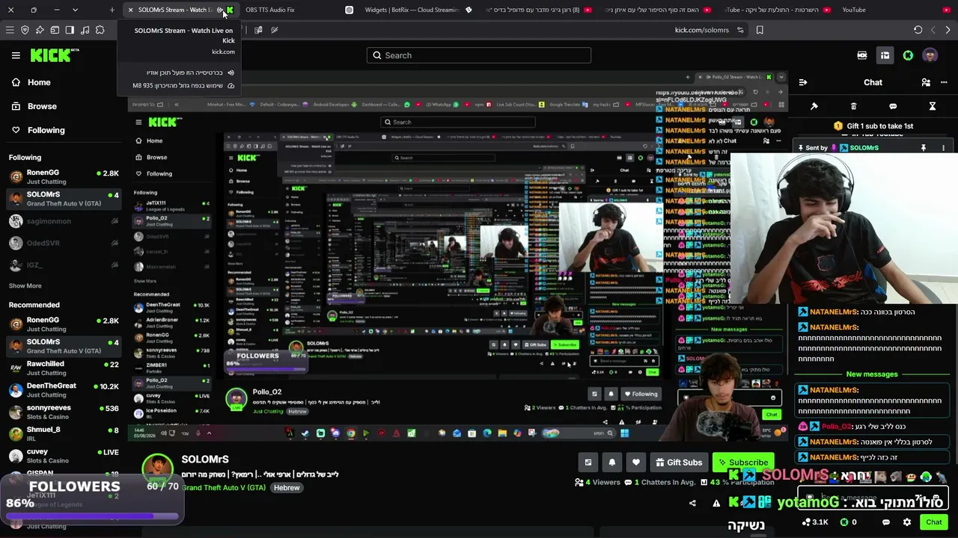Open site settings icon beside the URL

click(x=740, y=30)
